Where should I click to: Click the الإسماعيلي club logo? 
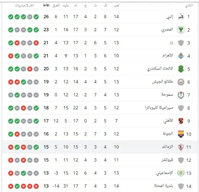pyautogui.click(x=181, y=173)
